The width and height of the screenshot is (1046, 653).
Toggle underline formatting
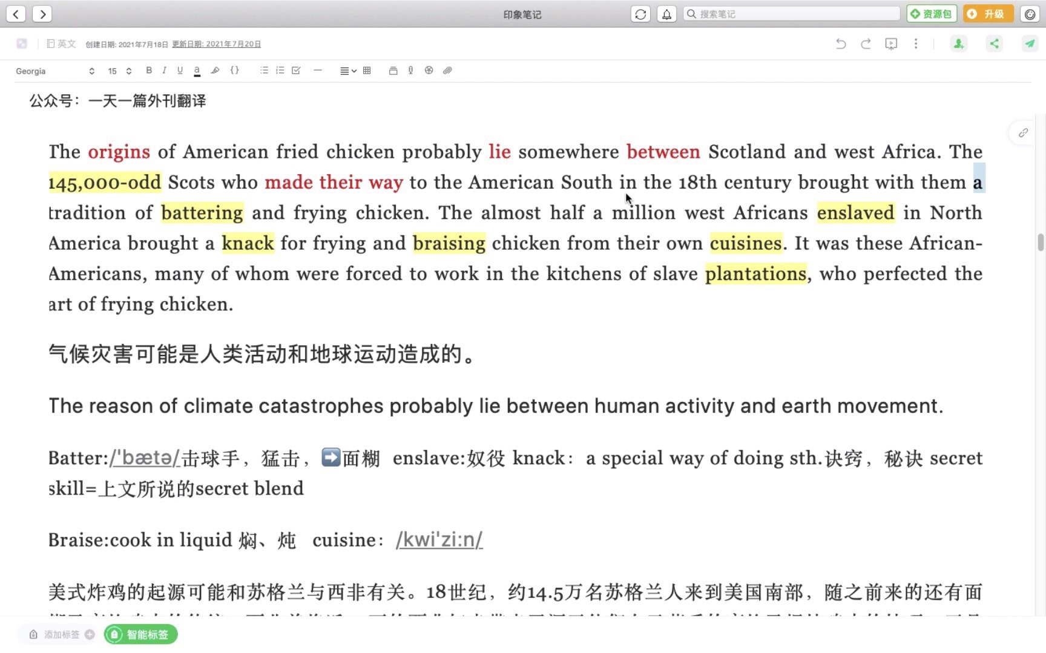(180, 70)
